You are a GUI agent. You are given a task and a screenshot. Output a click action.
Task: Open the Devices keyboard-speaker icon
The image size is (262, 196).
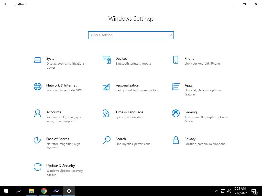pos(107,60)
